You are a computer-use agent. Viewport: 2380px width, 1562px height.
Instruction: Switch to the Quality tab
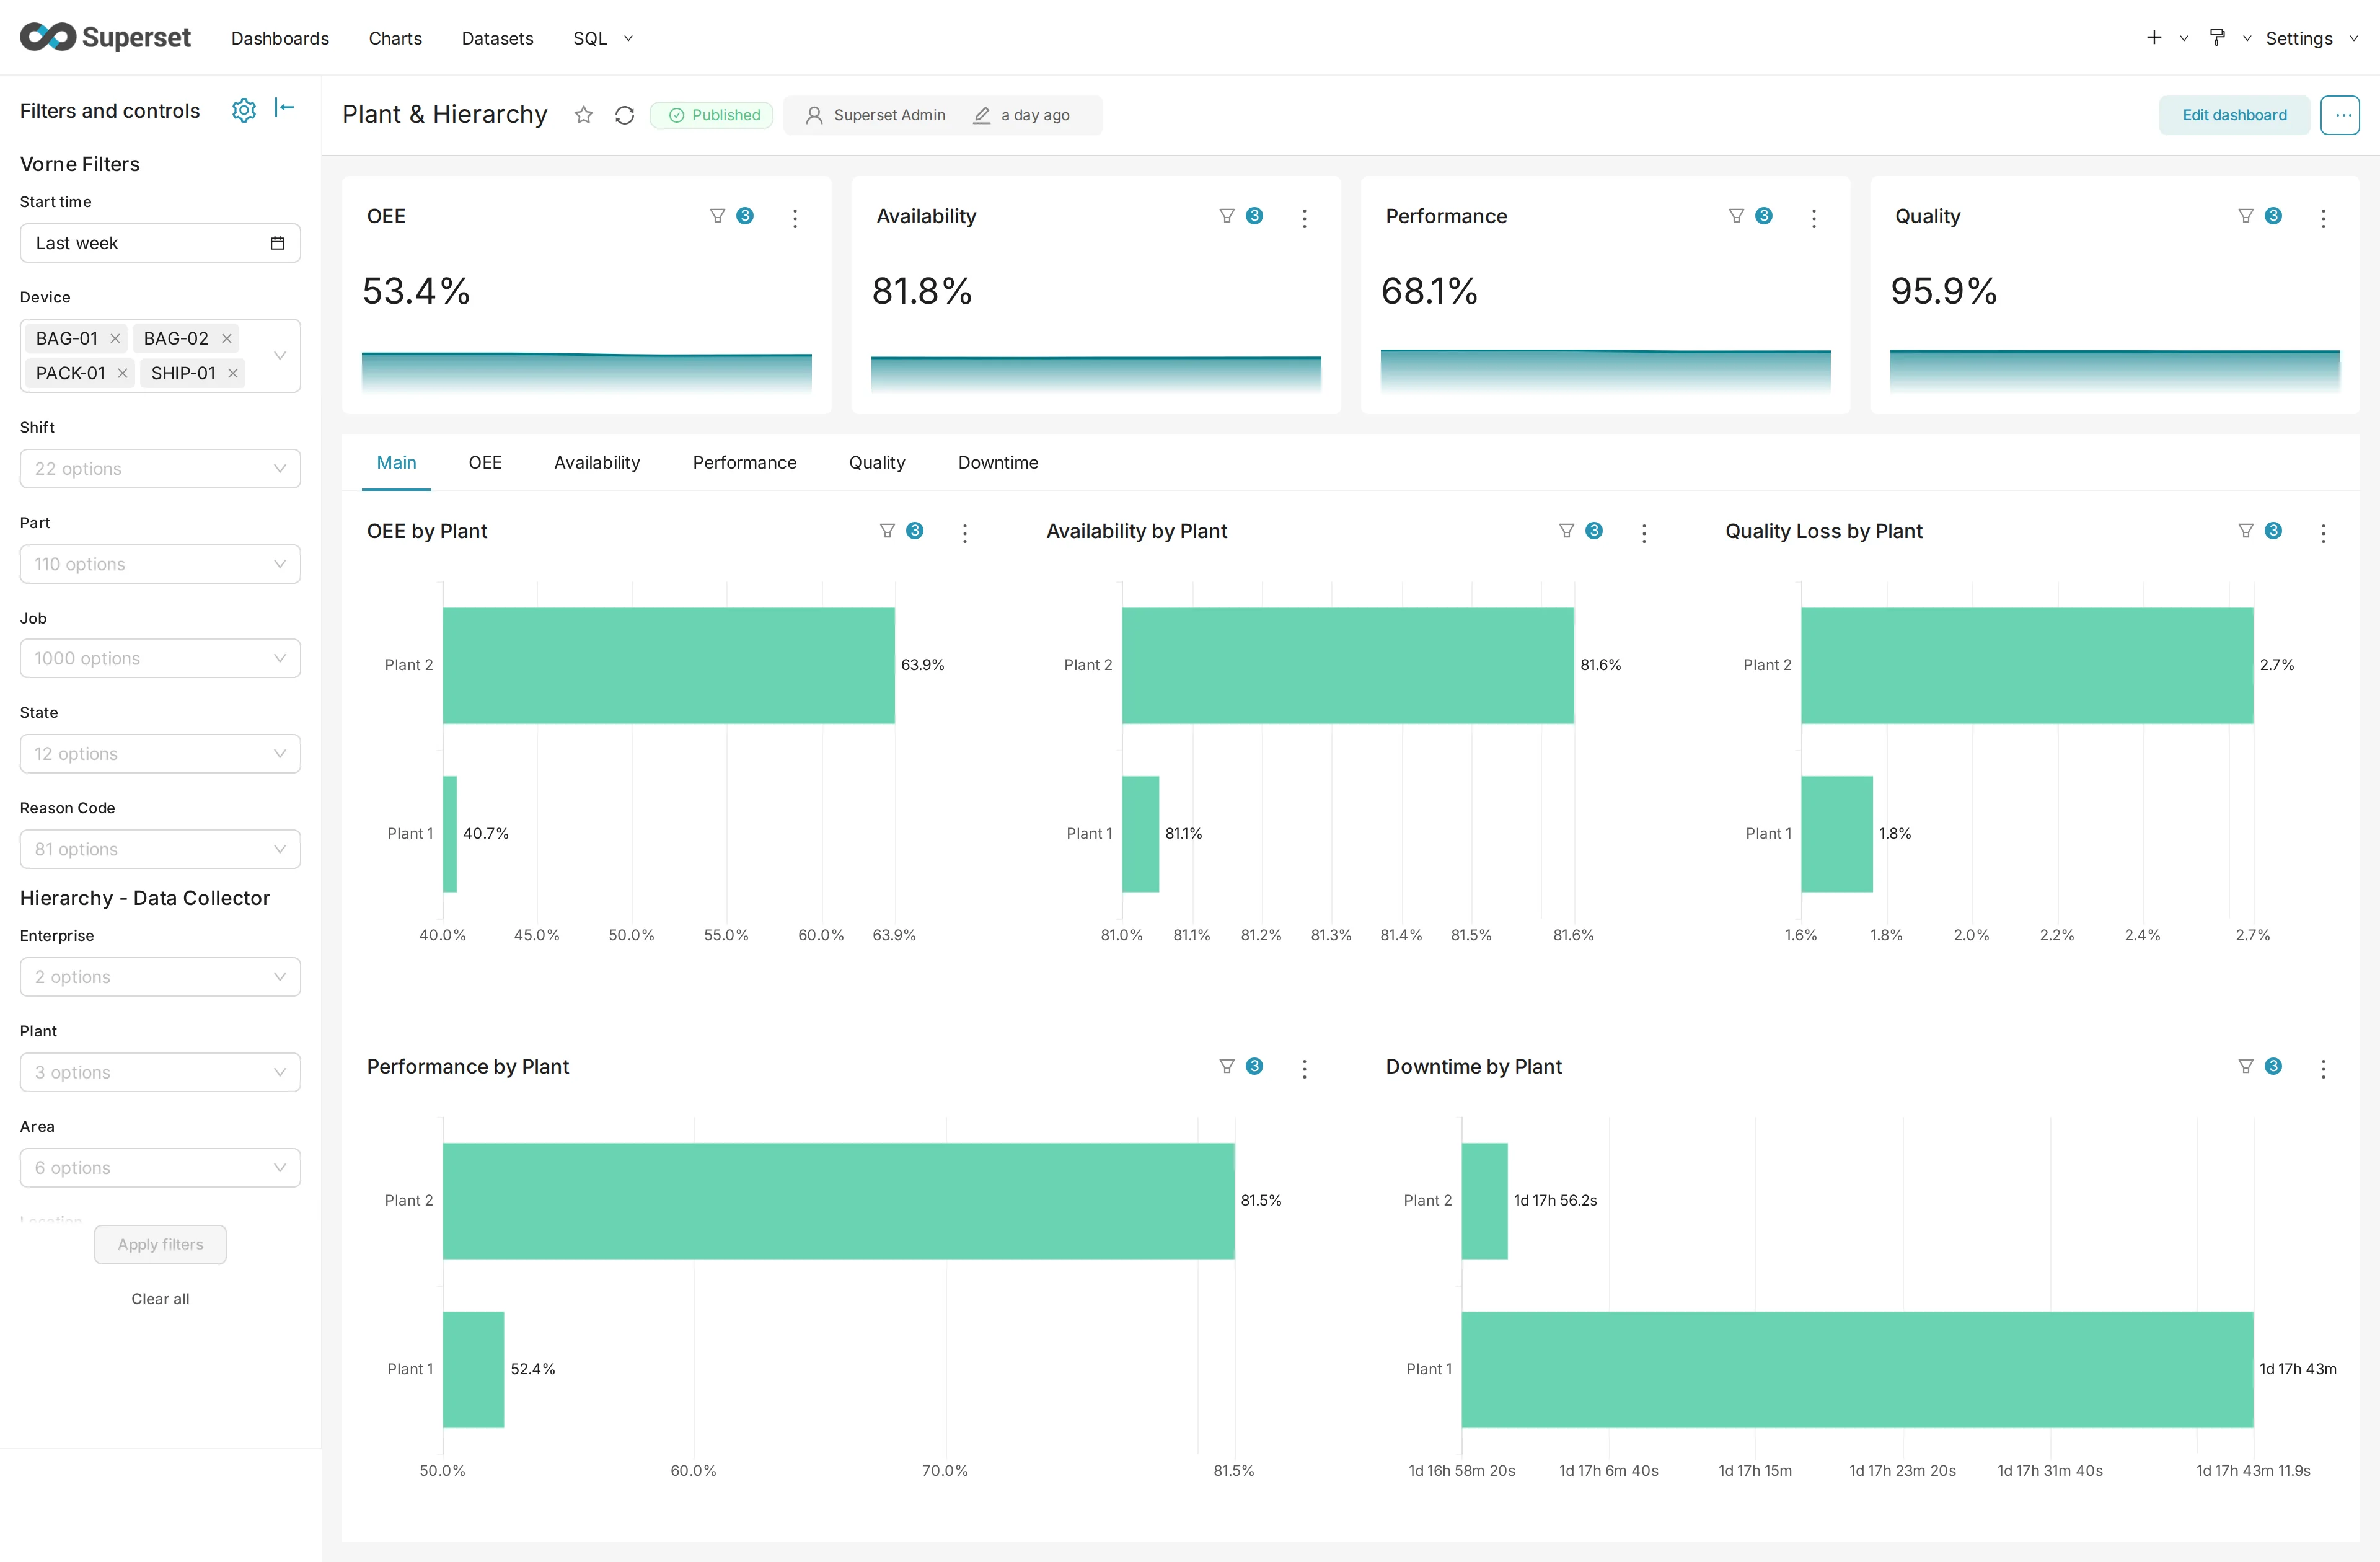point(877,462)
